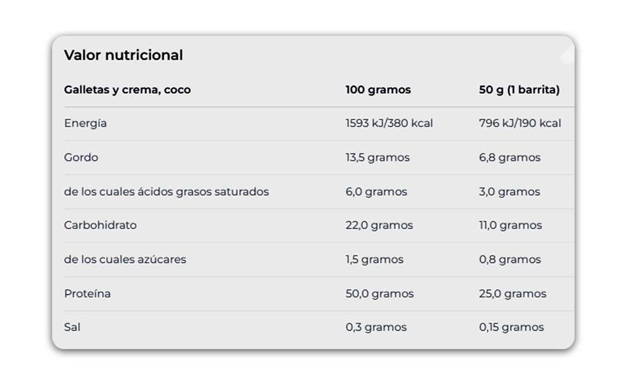Viewport: 625px width, 385px height.
Task: Select the "Gordo" row label
Action: click(x=81, y=157)
